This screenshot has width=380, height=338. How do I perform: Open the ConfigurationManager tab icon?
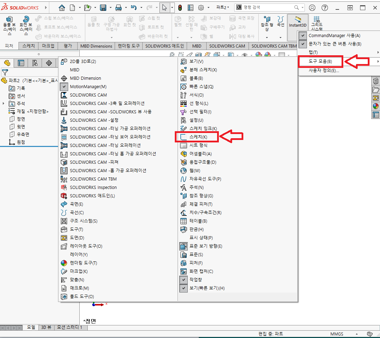click(35, 63)
